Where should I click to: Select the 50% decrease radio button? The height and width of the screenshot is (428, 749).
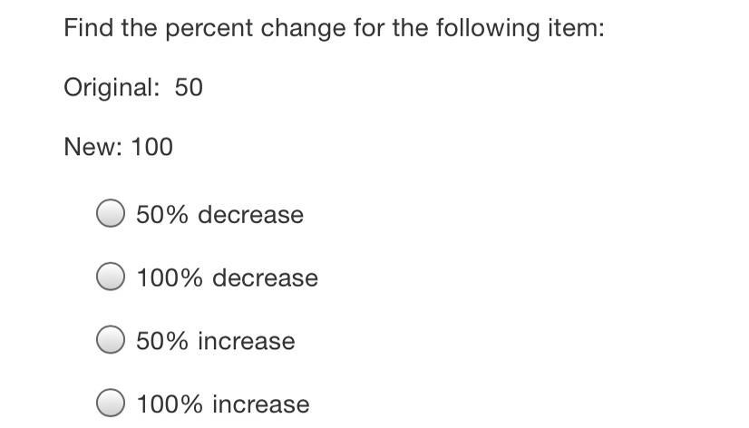coord(111,214)
